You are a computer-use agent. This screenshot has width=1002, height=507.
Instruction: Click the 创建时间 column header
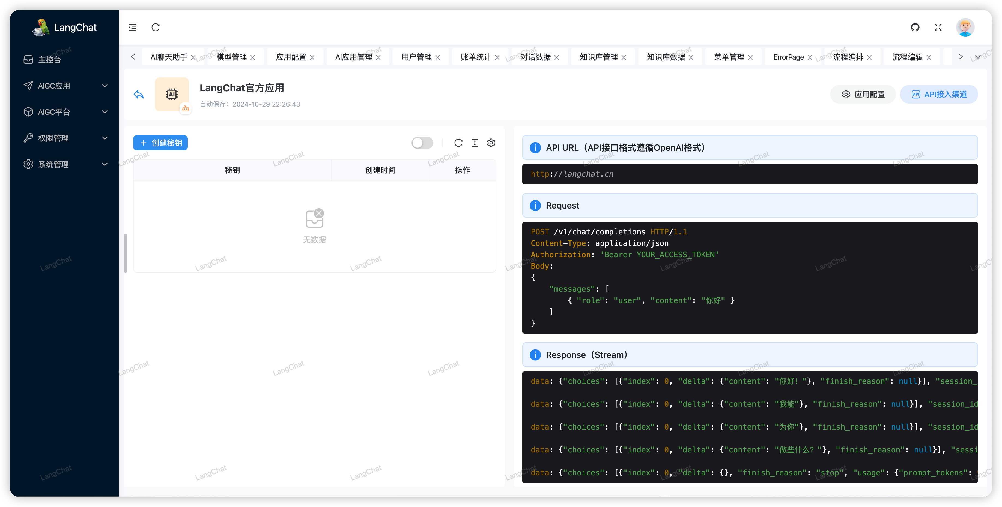[x=380, y=170]
